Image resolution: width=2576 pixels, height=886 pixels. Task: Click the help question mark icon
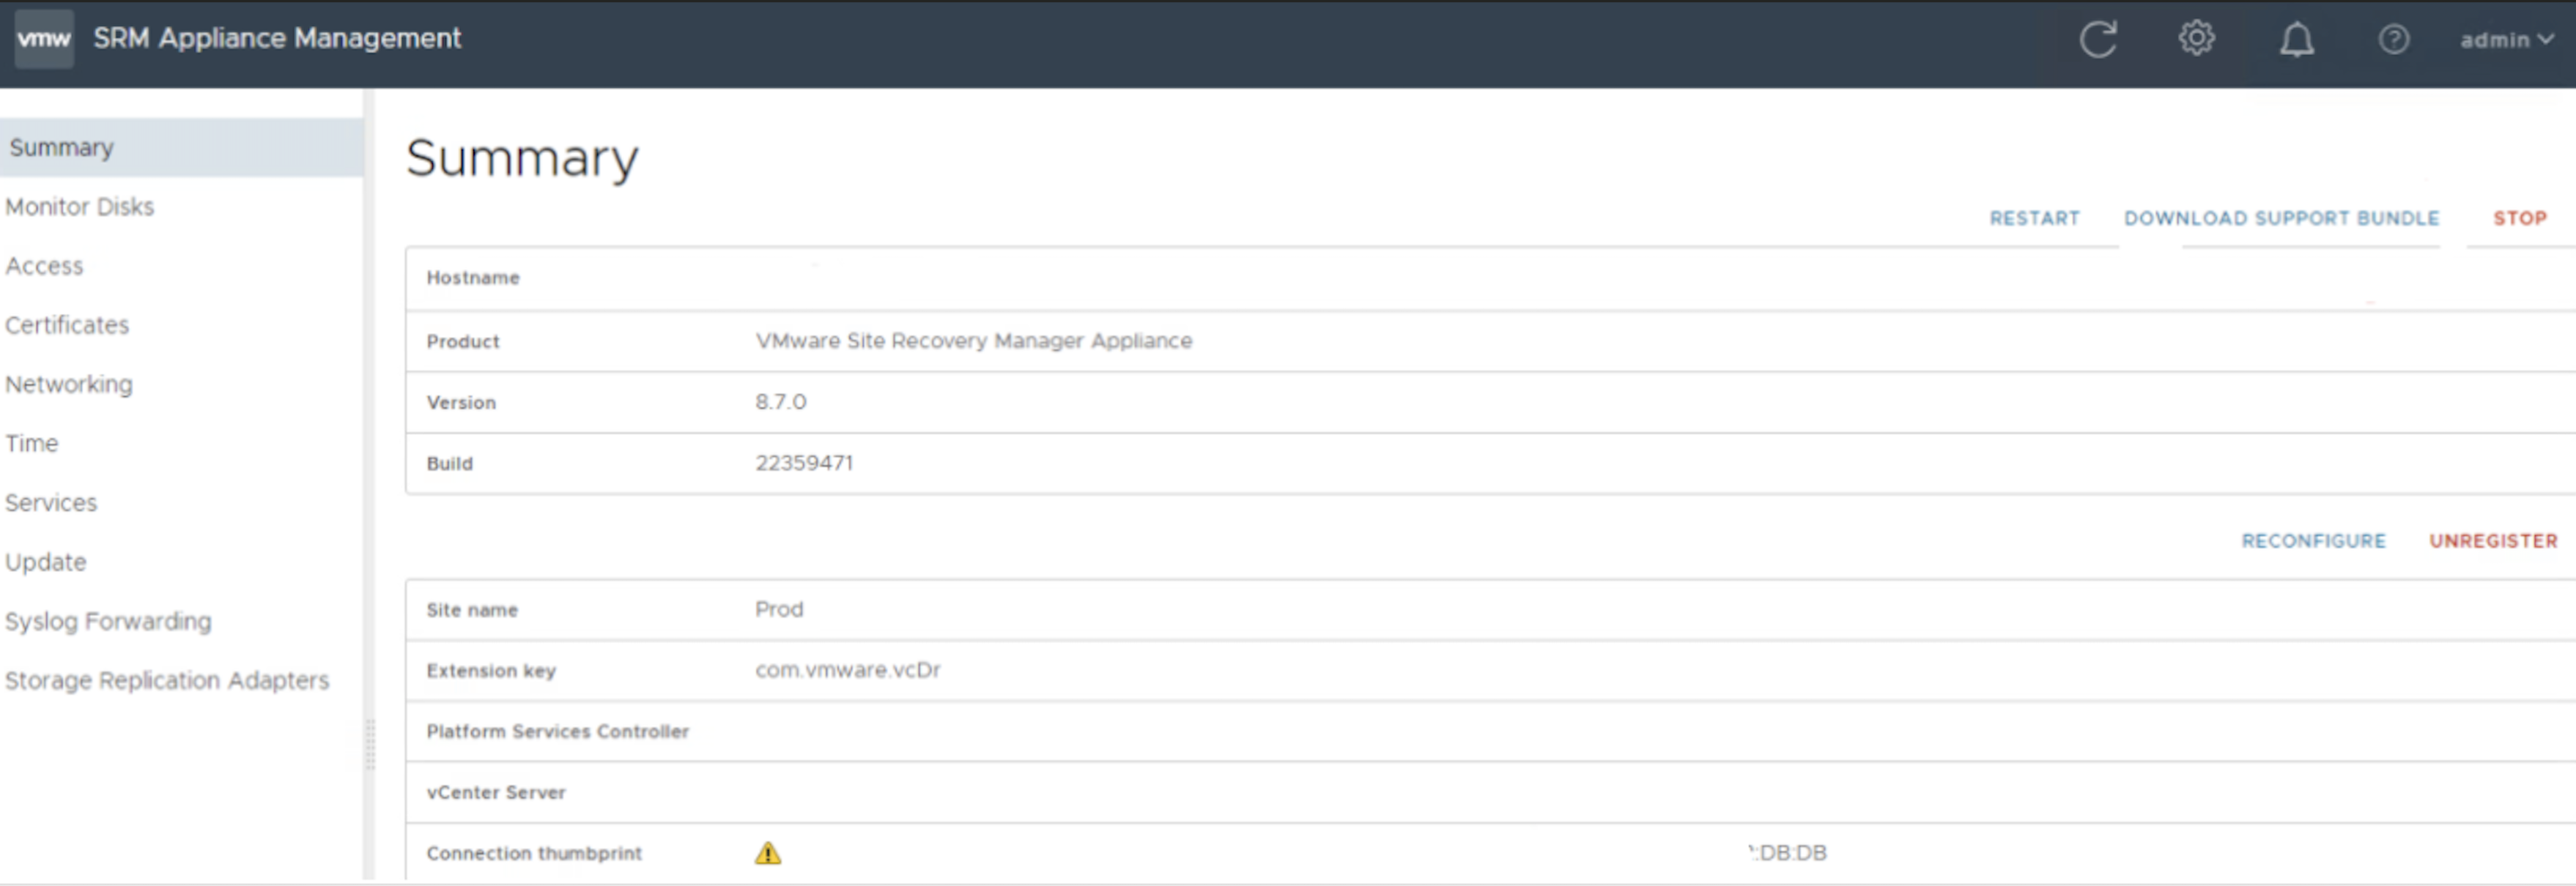pos(2393,40)
